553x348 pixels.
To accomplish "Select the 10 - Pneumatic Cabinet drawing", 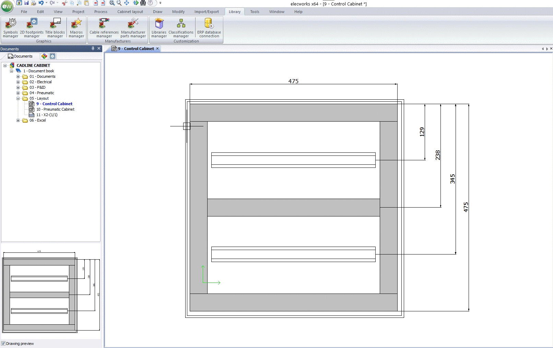I will [x=55, y=109].
